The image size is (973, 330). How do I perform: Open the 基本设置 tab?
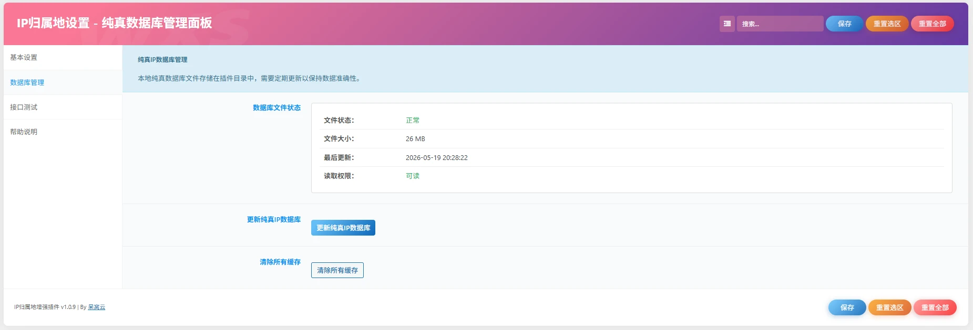(x=63, y=57)
